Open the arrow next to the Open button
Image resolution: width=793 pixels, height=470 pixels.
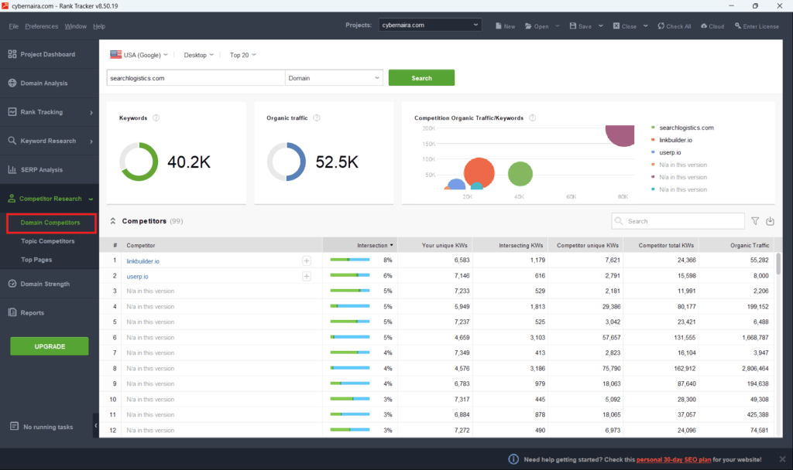(x=558, y=26)
